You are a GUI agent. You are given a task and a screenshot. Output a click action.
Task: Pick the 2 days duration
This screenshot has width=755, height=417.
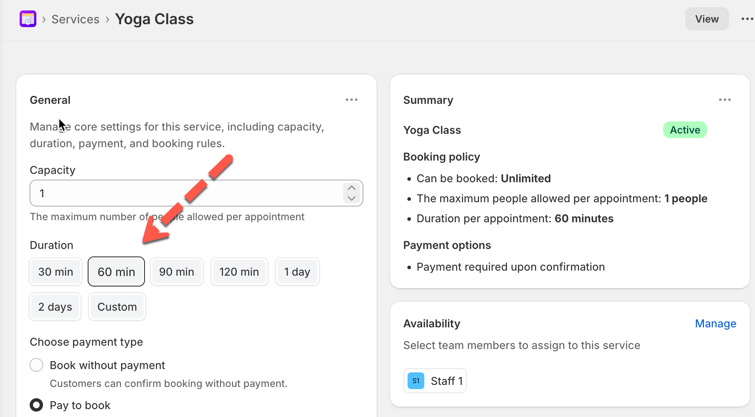coord(55,307)
